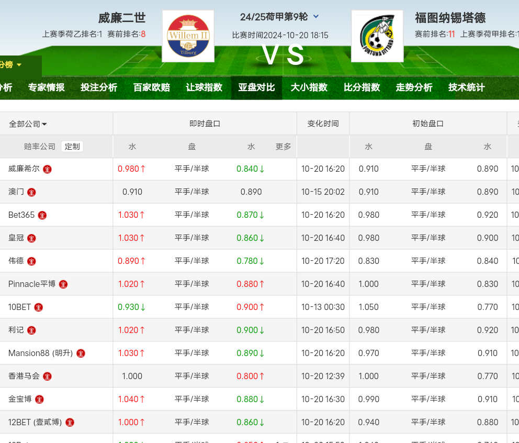Viewport: 519px width, 443px height.
Task: Click the red 主 badge next to 12BET (壹贰博)
Action: pyautogui.click(x=70, y=423)
